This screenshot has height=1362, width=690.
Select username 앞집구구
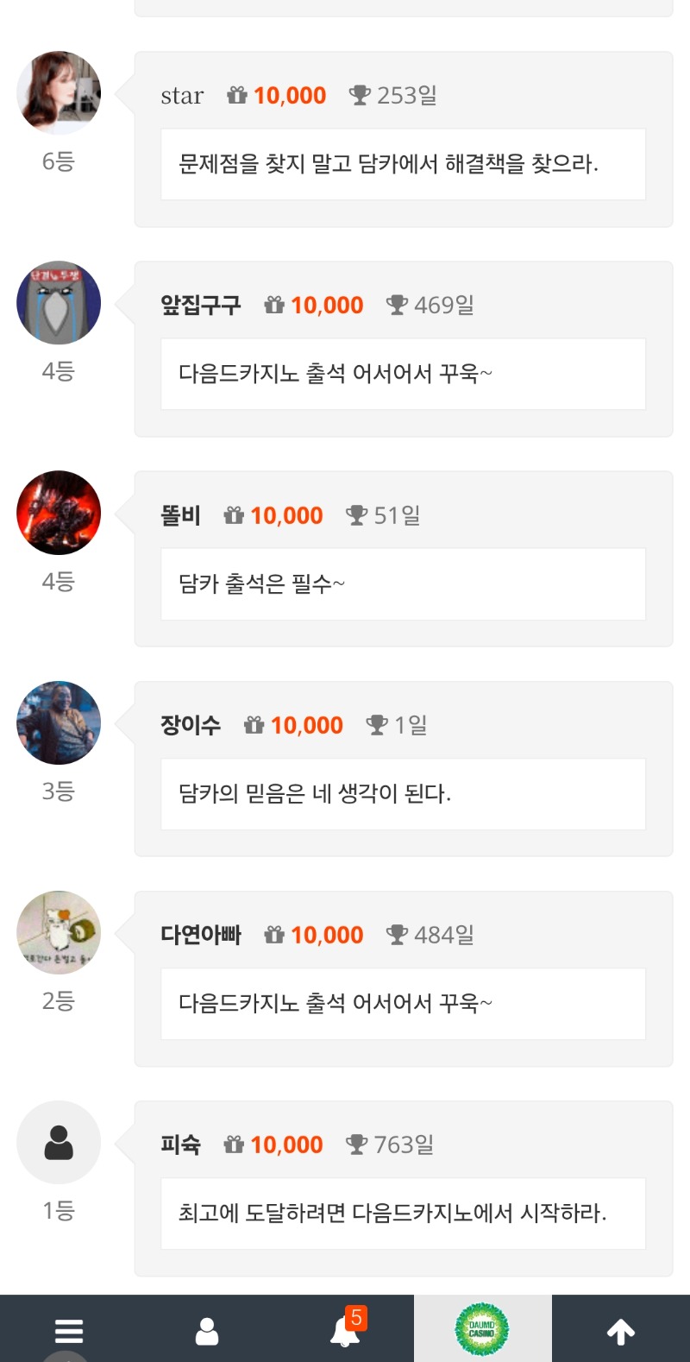tap(200, 306)
